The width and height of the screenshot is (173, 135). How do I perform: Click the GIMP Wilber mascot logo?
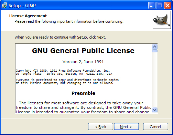point(162,20)
